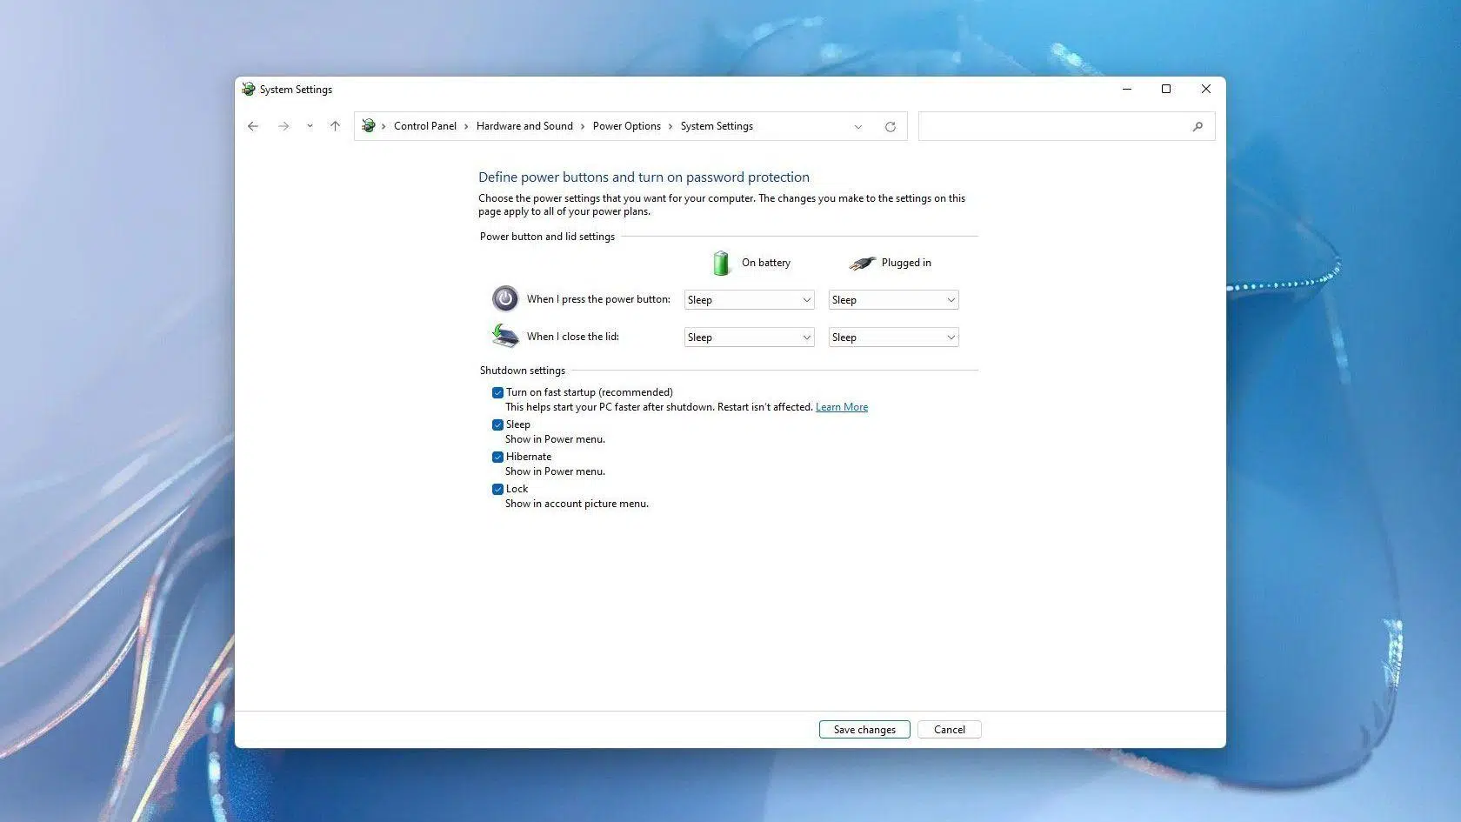
Task: Click the Forward navigation arrow
Action: (284, 126)
